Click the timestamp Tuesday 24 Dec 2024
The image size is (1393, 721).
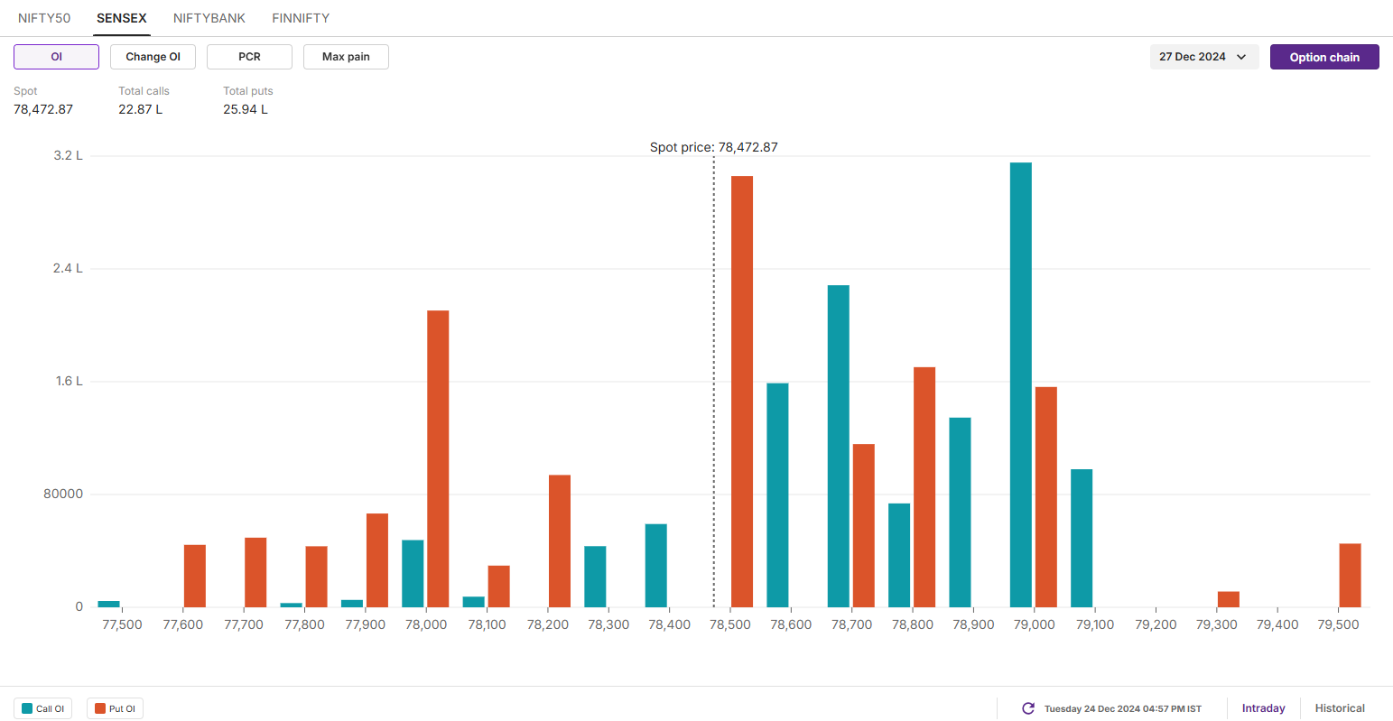coord(1123,708)
